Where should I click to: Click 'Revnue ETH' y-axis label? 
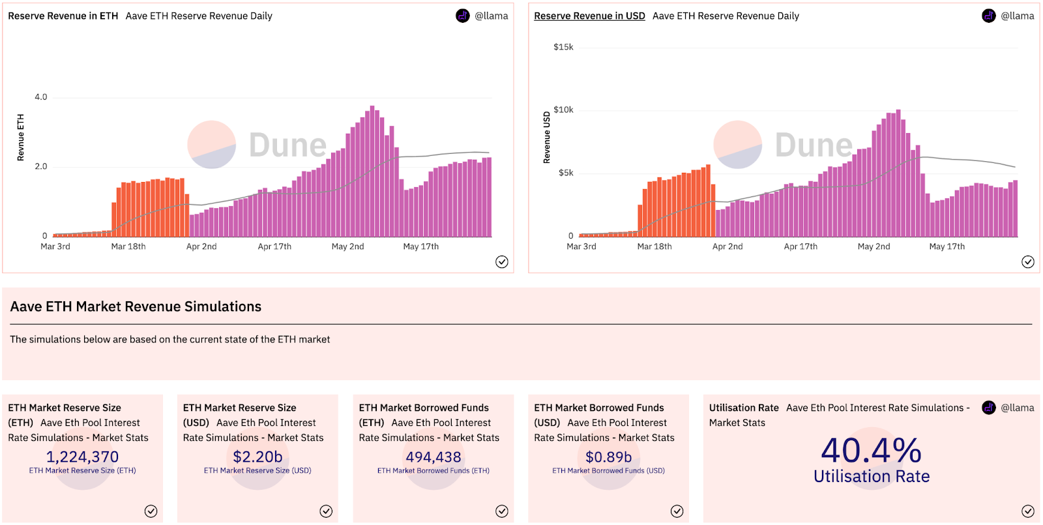tap(20, 138)
